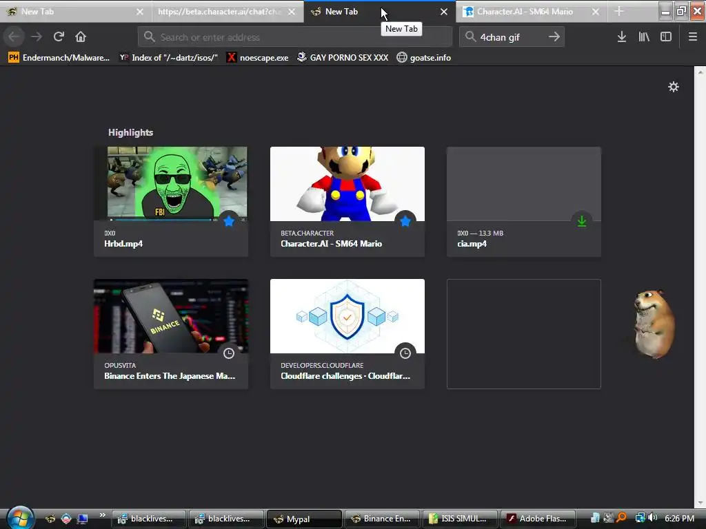Toggle the sidebar icon in toolbar
Screen dimensions: 706x529
click(x=666, y=37)
